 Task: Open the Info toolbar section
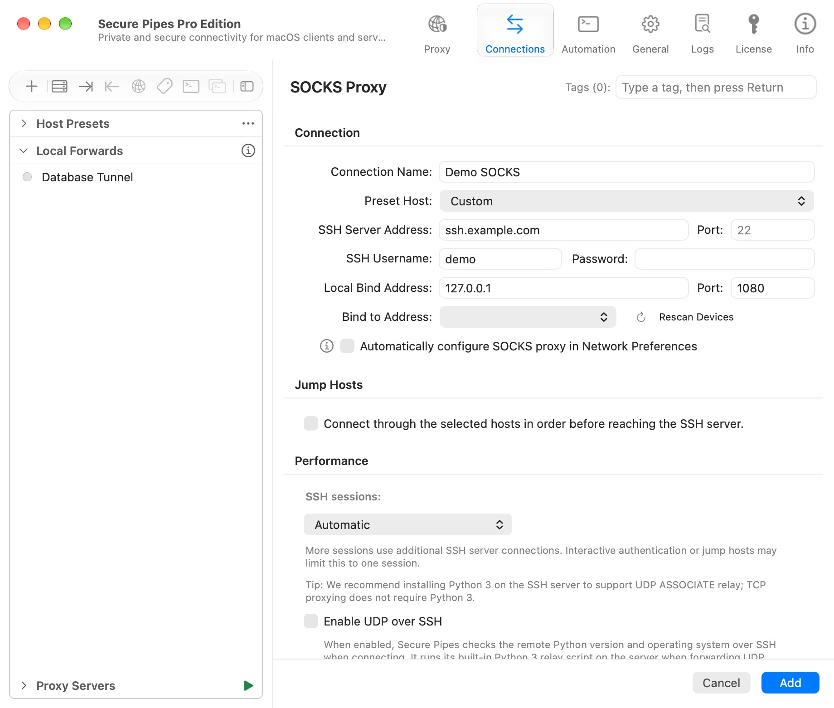pos(805,34)
